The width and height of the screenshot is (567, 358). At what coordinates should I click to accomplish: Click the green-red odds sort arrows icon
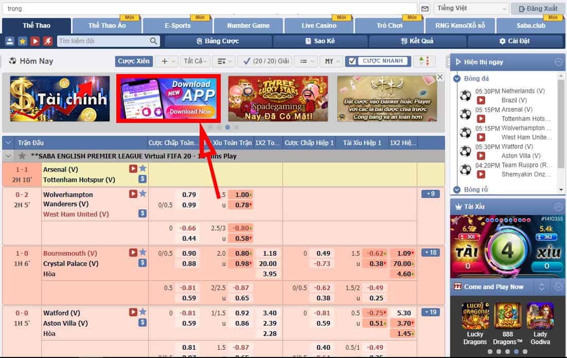[x=424, y=61]
